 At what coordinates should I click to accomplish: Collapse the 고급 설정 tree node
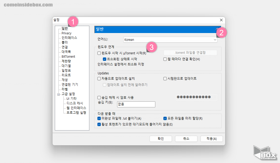coord(58,94)
